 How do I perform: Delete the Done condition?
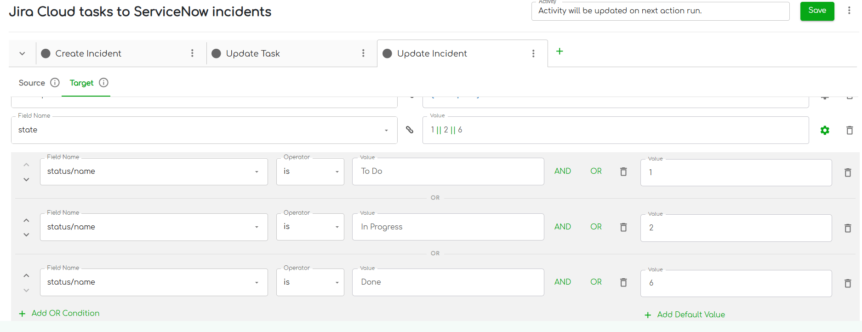(x=623, y=282)
